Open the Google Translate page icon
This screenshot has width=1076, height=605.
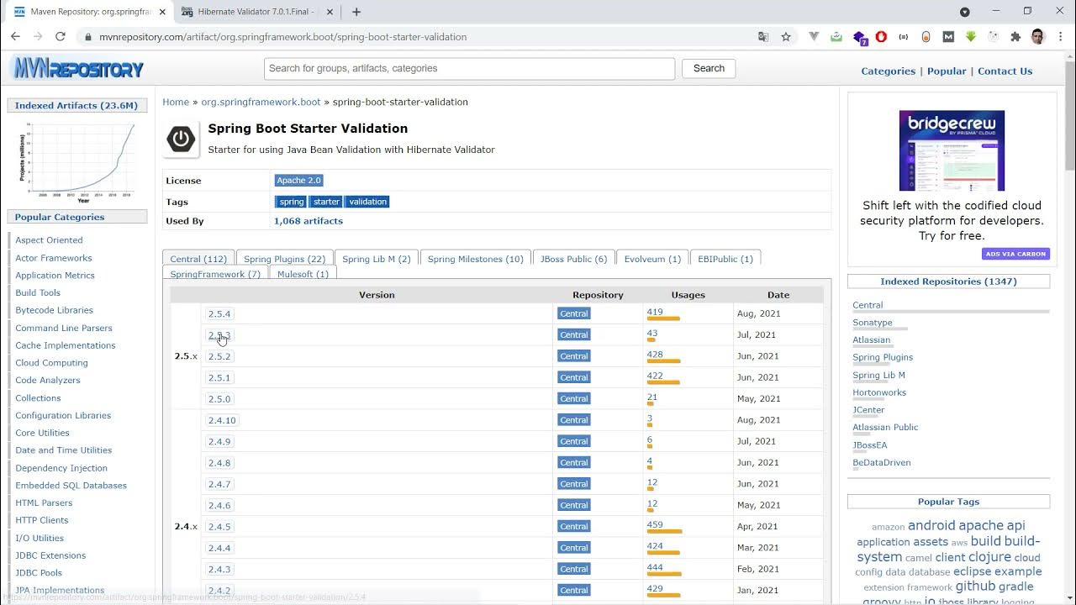tap(763, 37)
